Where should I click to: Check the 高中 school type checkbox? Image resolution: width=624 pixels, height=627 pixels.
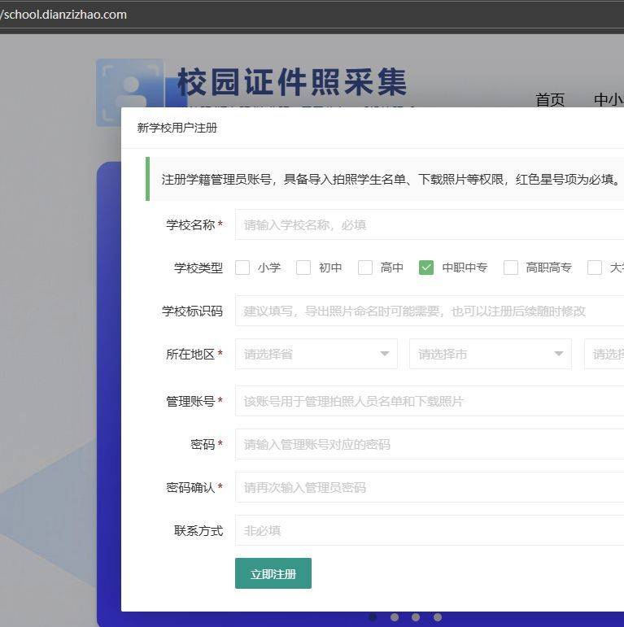tap(365, 268)
